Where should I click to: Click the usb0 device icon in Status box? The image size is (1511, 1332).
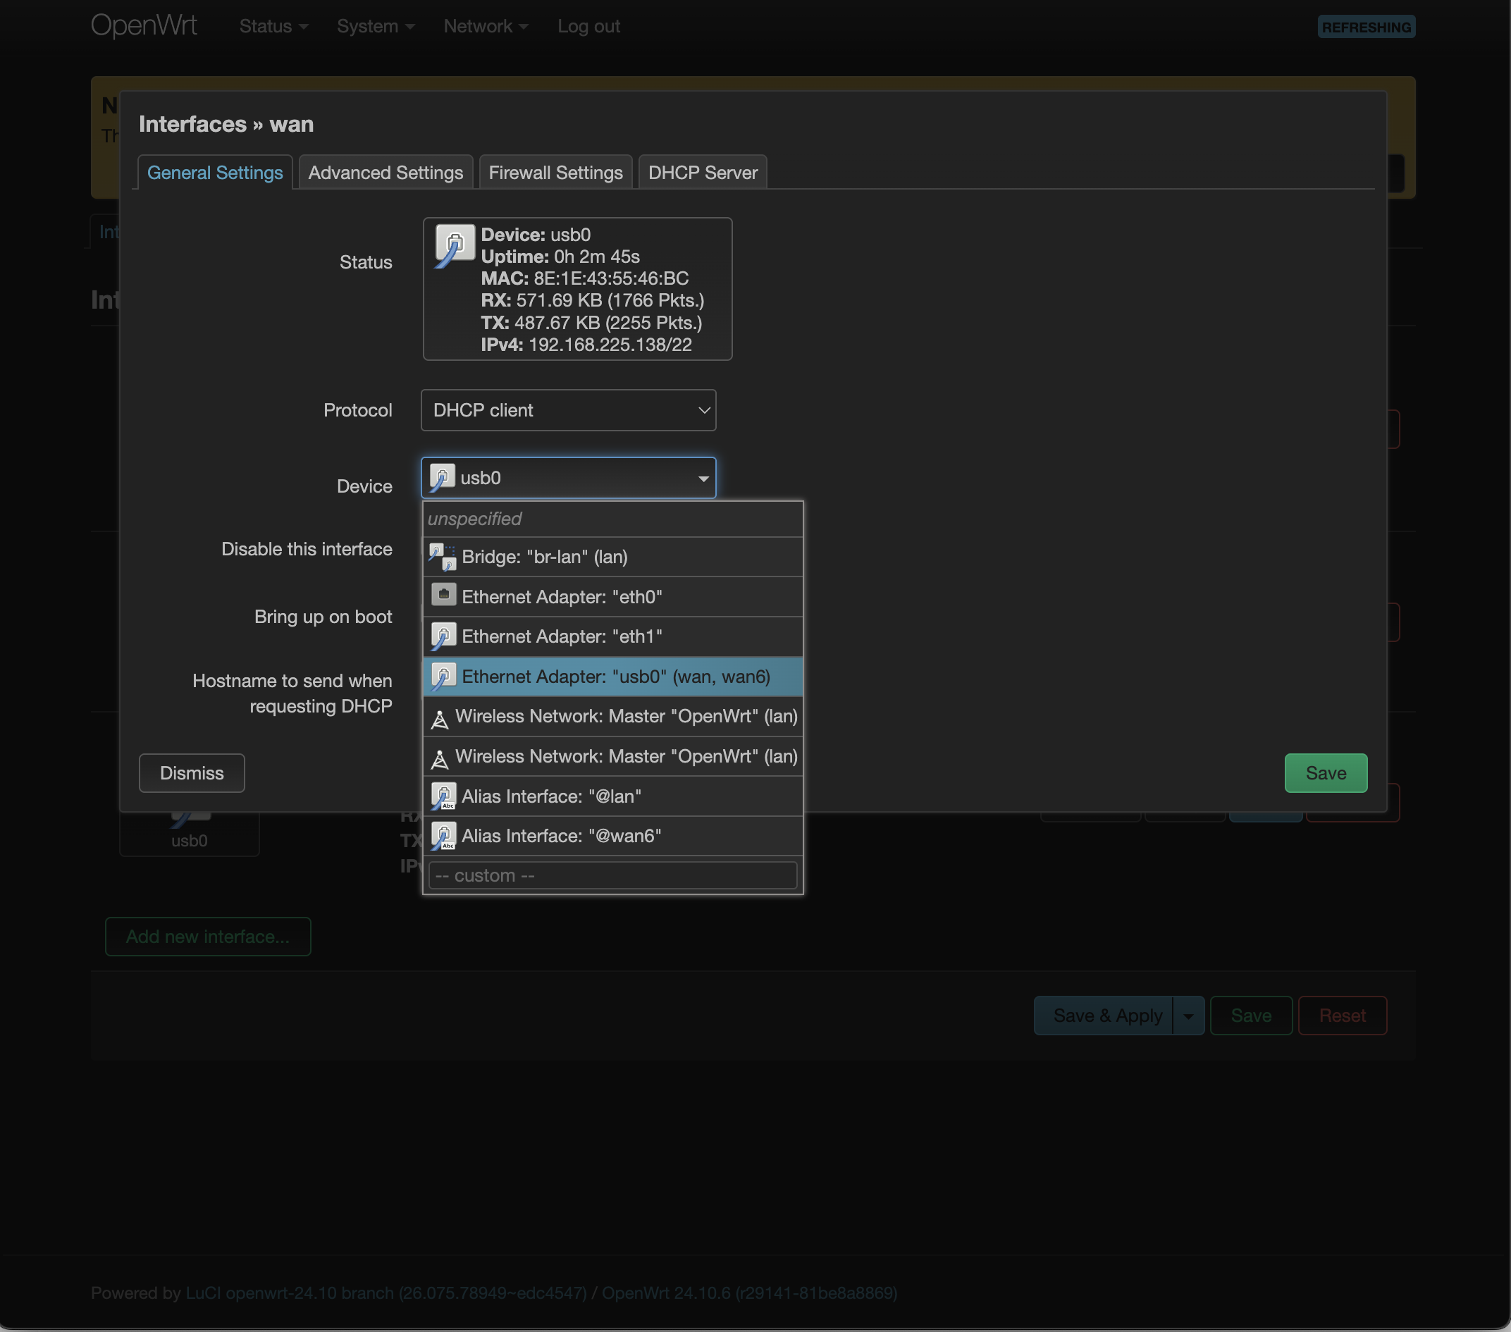[x=454, y=246]
